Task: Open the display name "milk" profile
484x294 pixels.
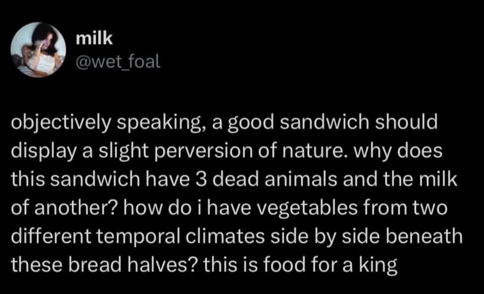Action: click(94, 39)
